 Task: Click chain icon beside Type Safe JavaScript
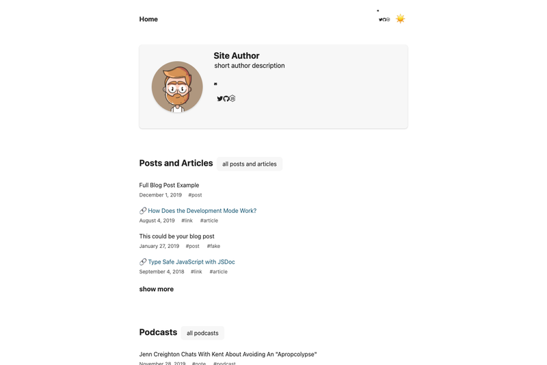tap(143, 262)
